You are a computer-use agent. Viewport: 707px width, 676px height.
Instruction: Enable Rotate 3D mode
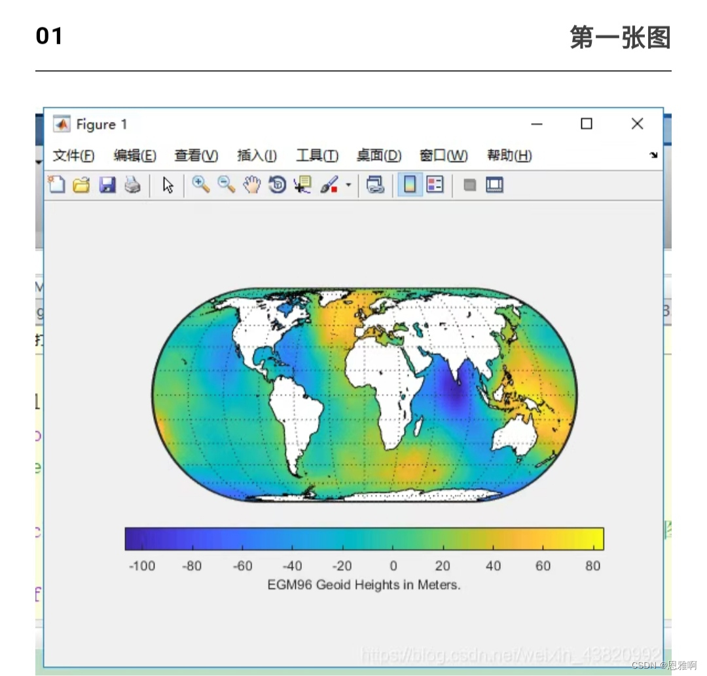276,185
